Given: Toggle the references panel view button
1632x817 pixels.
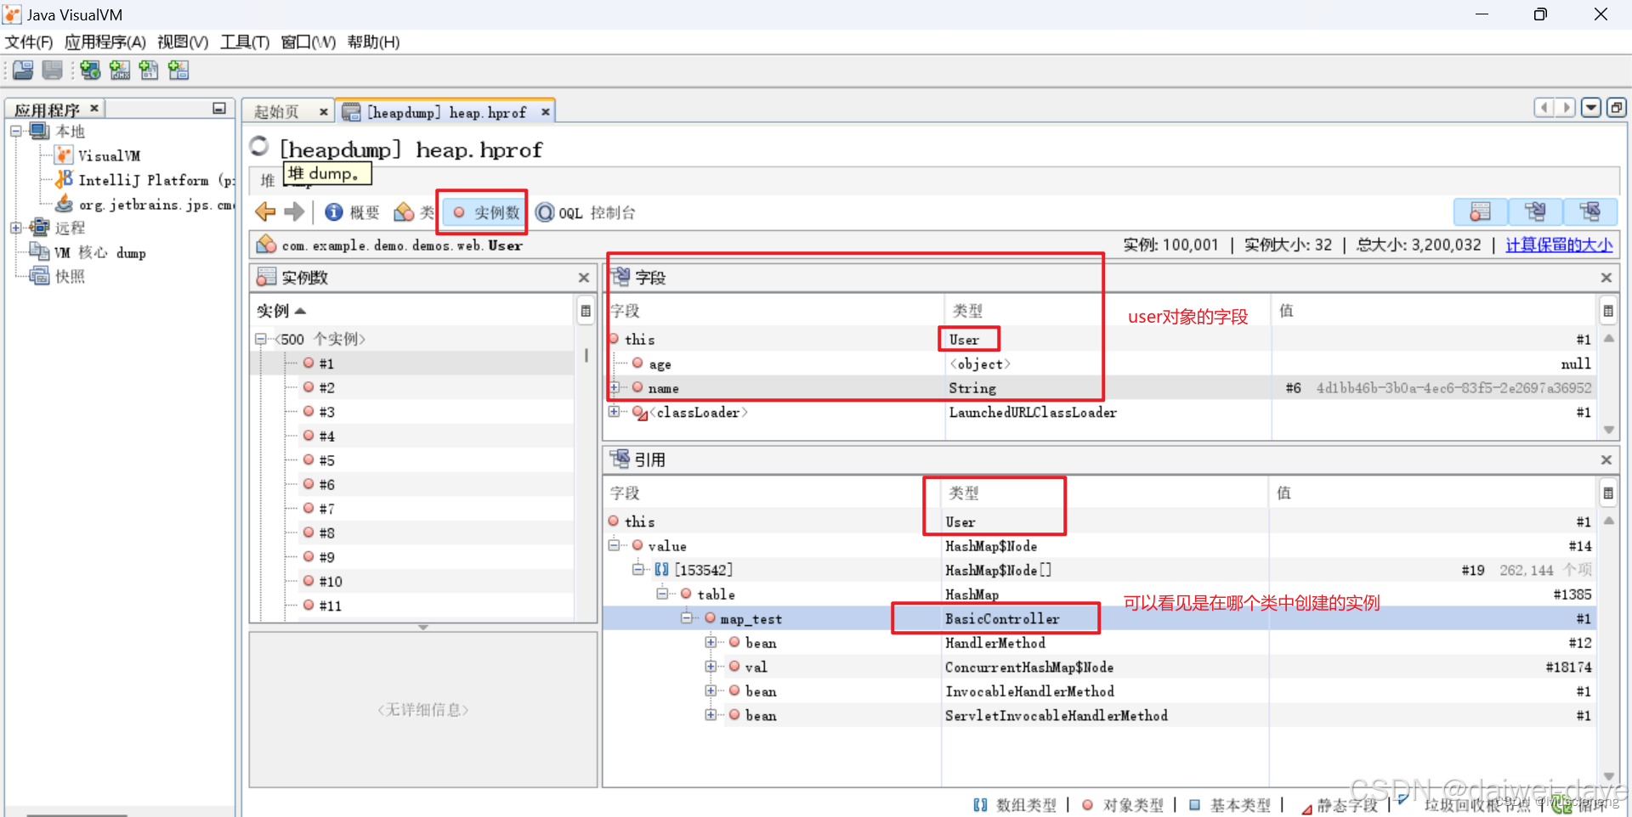Looking at the screenshot, I should pyautogui.click(x=1589, y=211).
